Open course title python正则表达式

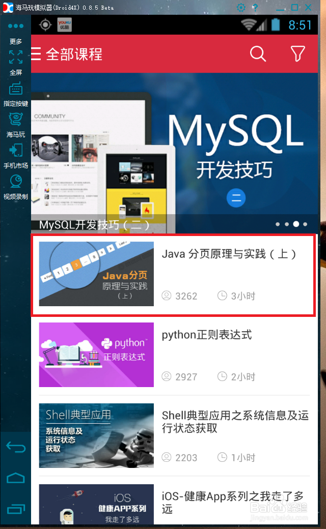pos(207,335)
